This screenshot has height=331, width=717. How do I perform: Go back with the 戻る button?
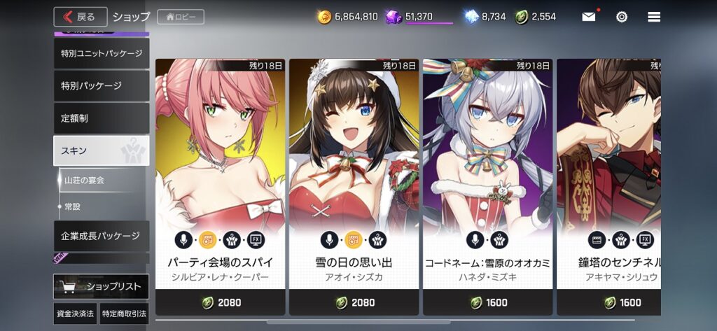(x=81, y=17)
